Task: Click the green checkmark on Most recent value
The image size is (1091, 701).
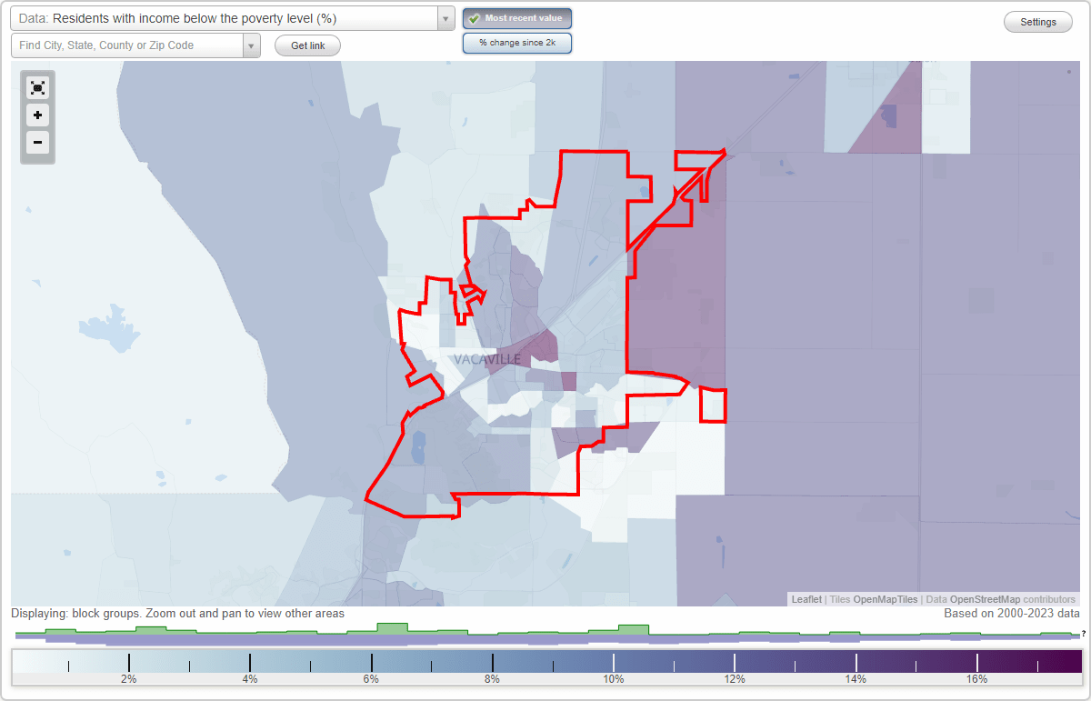Action: point(475,17)
